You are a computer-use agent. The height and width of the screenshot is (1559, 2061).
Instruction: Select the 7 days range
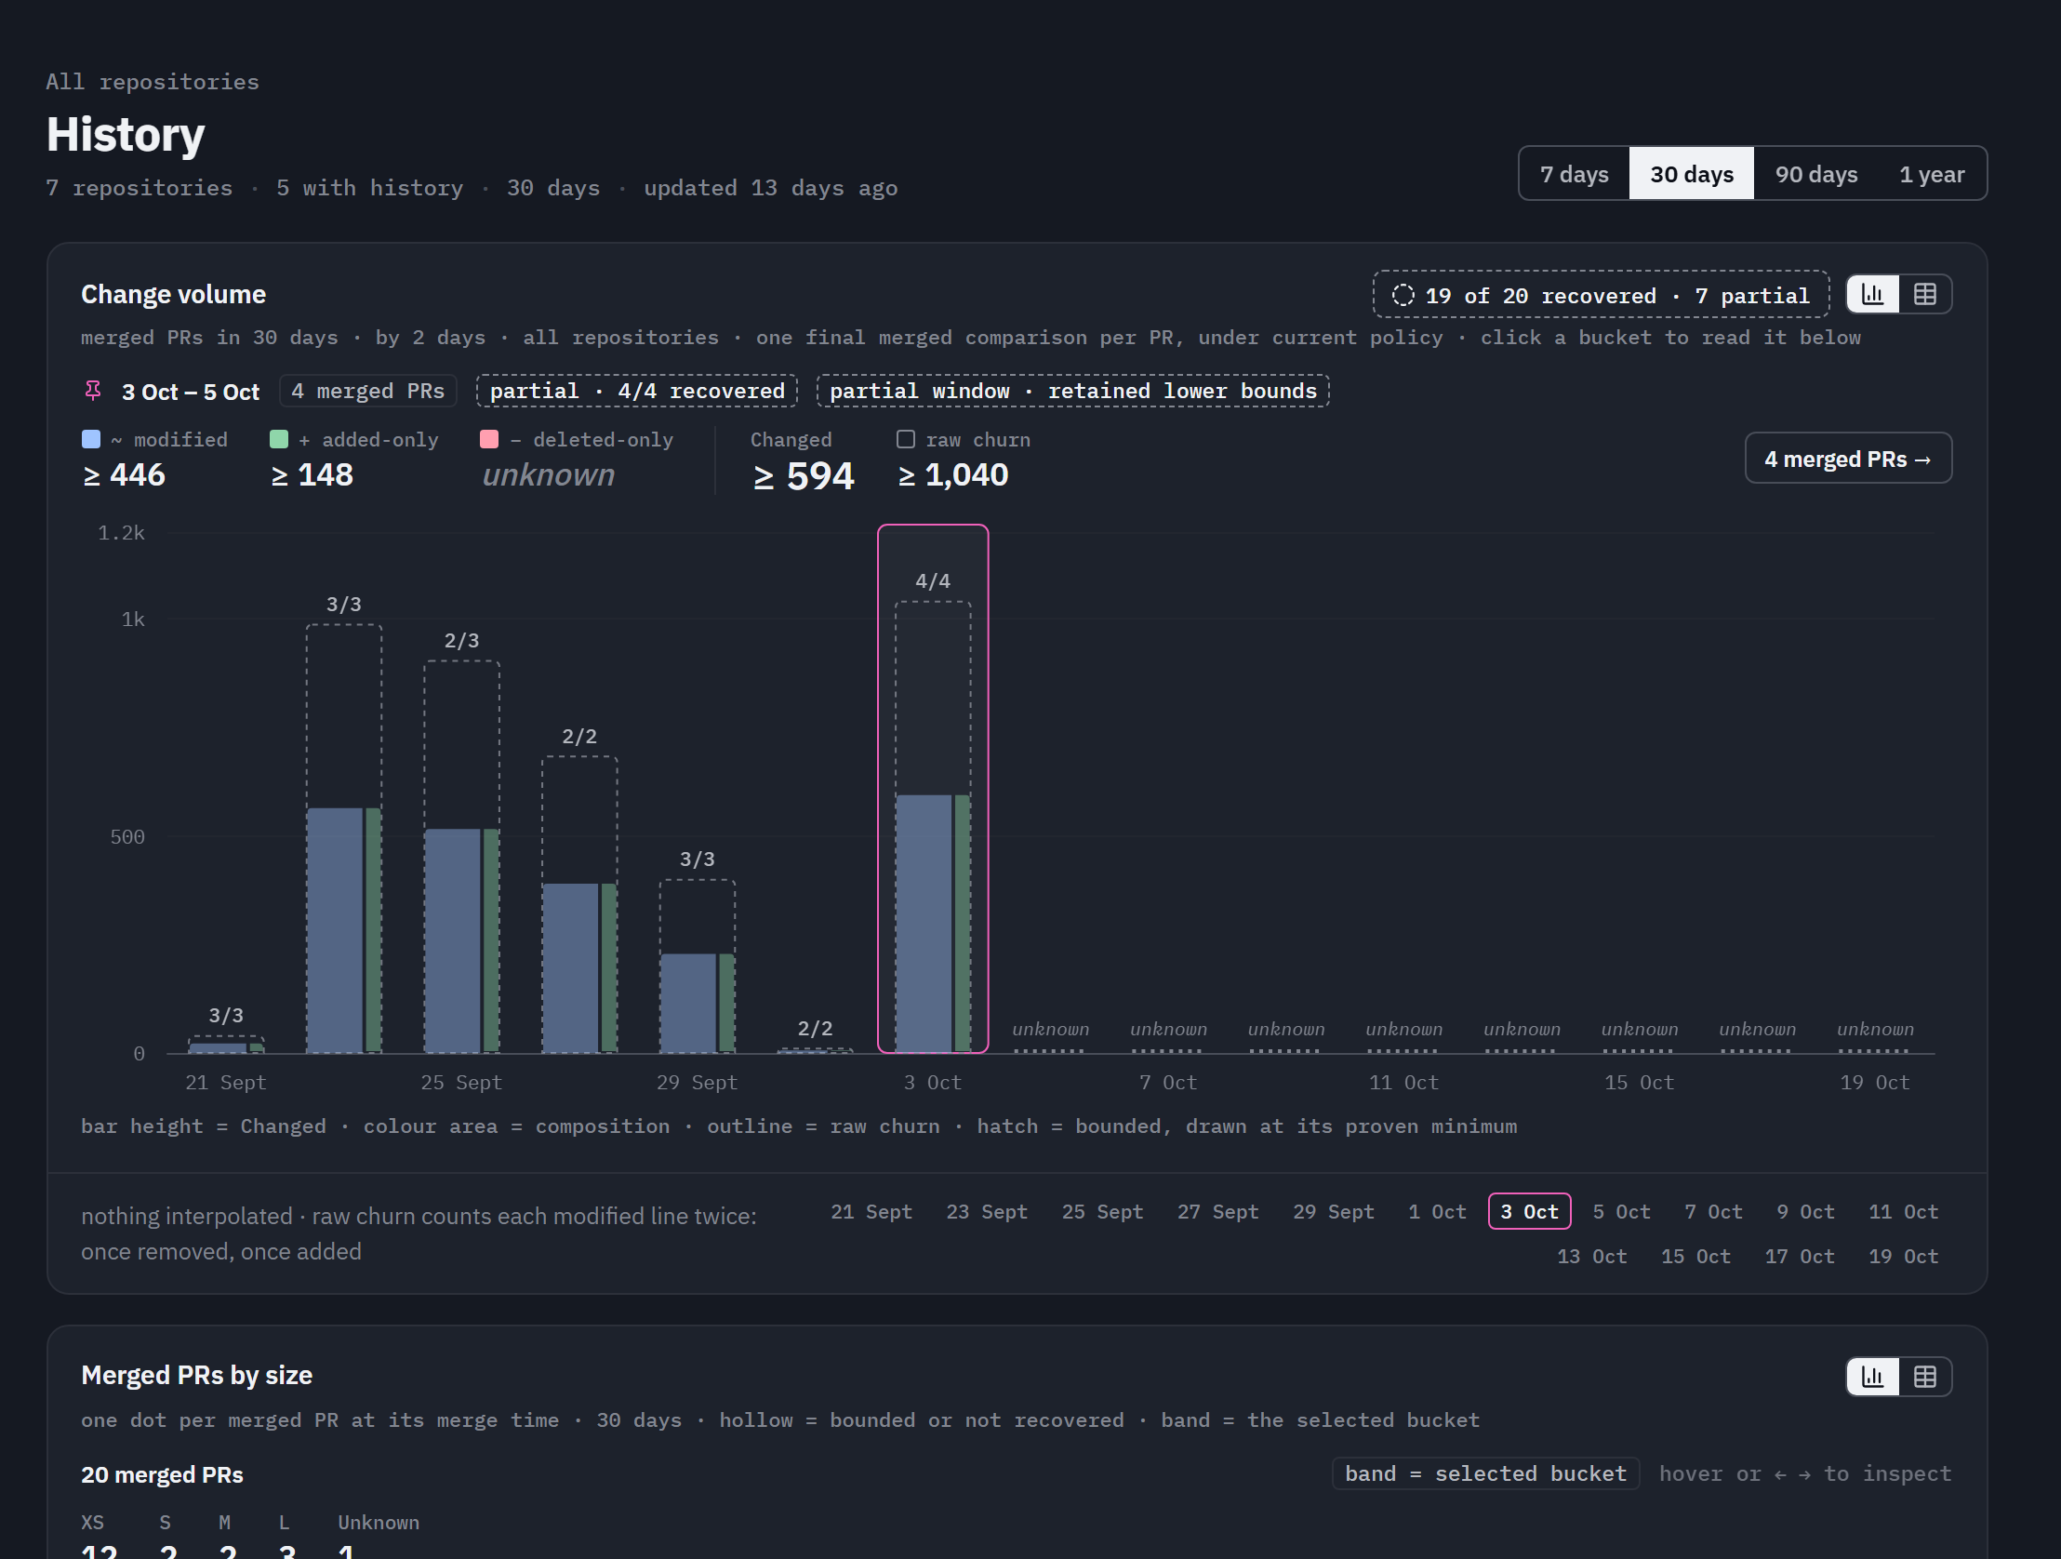[x=1574, y=173]
